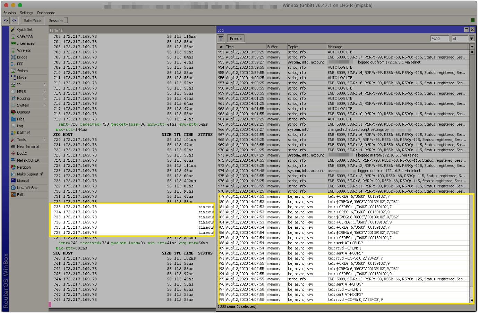Image resolution: width=478 pixels, height=313 pixels.
Task: Open the Log sidebar icon
Action: (x=13, y=126)
